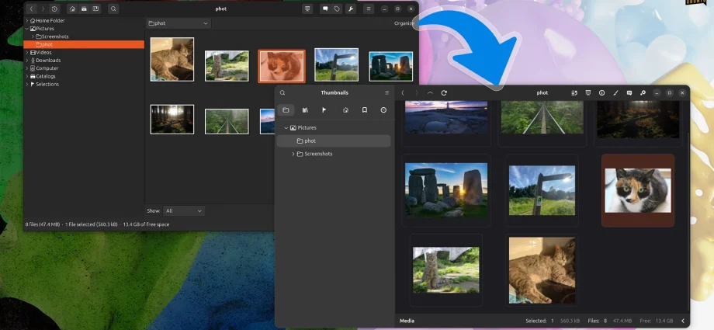The image size is (714, 330).
Task: Open the Show filter All dropdown
Action: (x=184, y=211)
